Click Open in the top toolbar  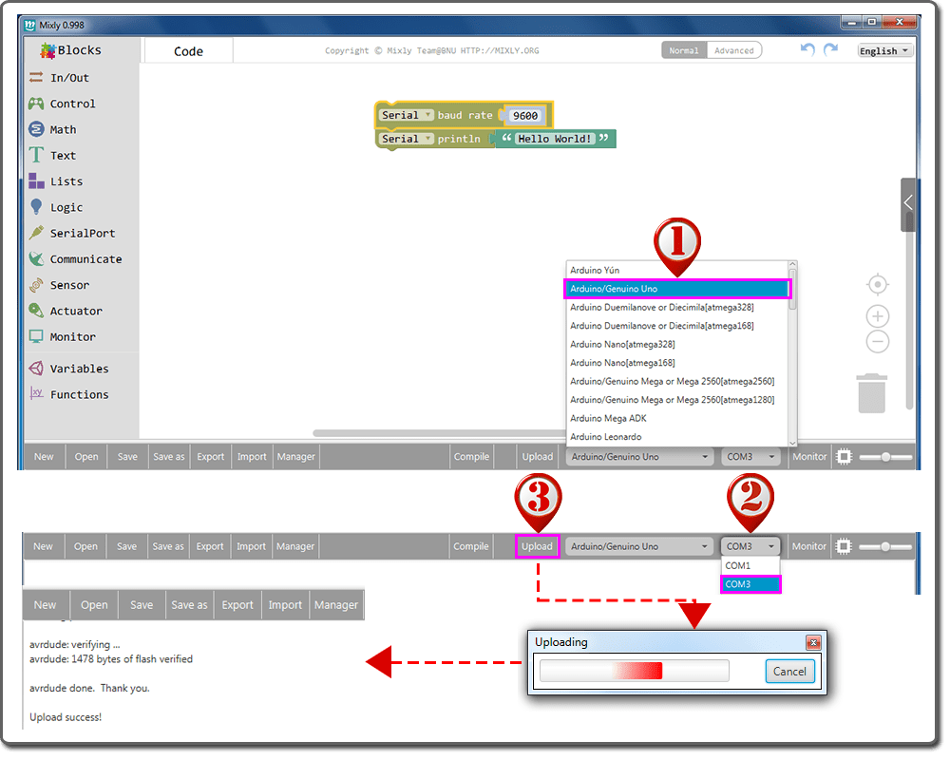click(86, 457)
